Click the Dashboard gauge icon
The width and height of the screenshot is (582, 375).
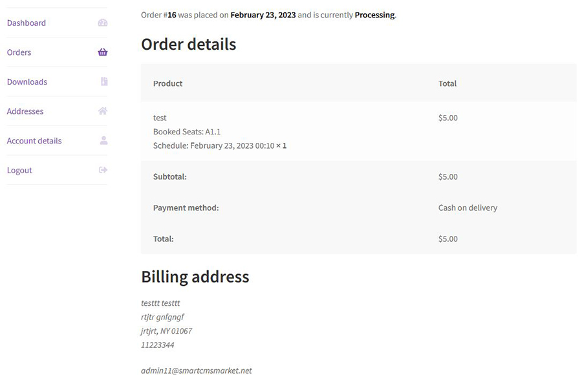(103, 23)
